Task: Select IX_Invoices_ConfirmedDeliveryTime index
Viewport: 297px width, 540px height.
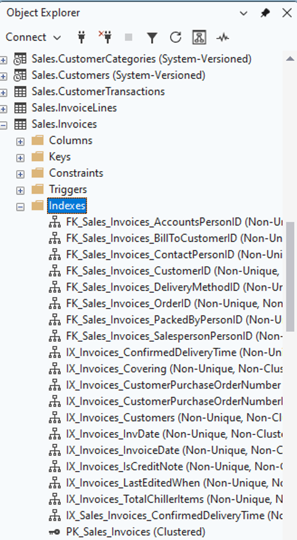Action: tap(174, 353)
